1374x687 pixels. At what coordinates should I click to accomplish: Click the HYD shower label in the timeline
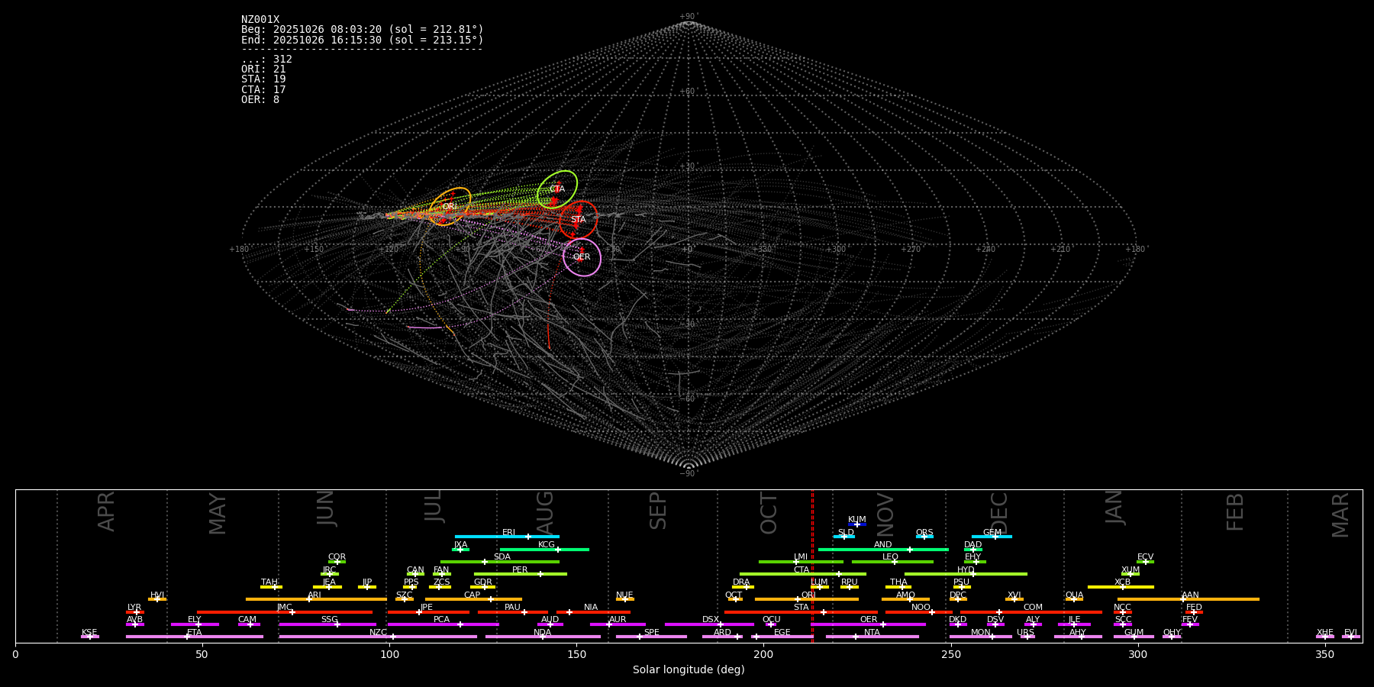pyautogui.click(x=966, y=570)
